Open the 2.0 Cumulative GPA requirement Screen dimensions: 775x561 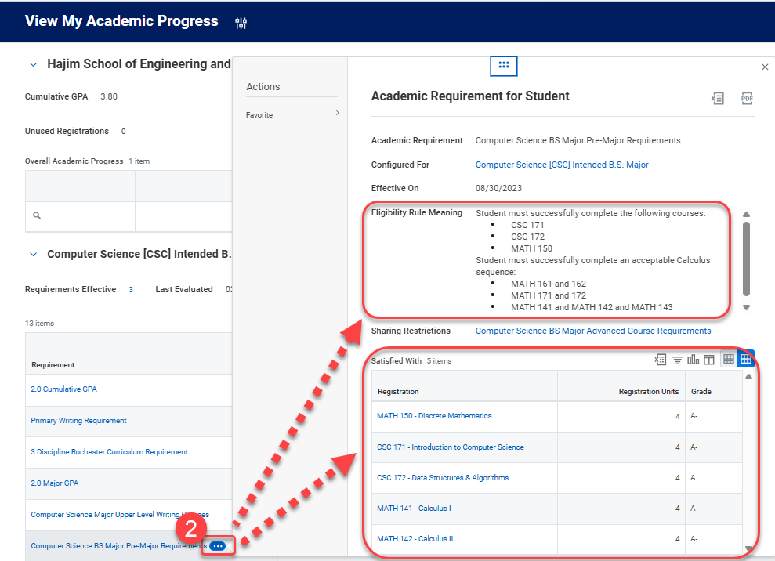(63, 389)
